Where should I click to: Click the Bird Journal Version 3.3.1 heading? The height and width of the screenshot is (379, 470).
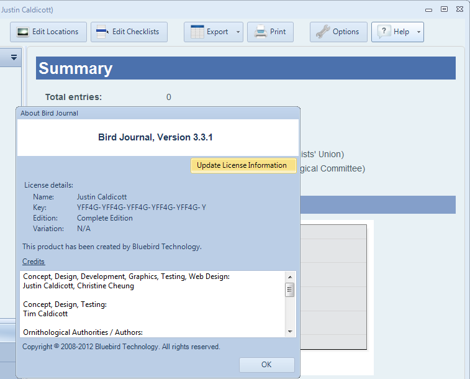tap(155, 137)
